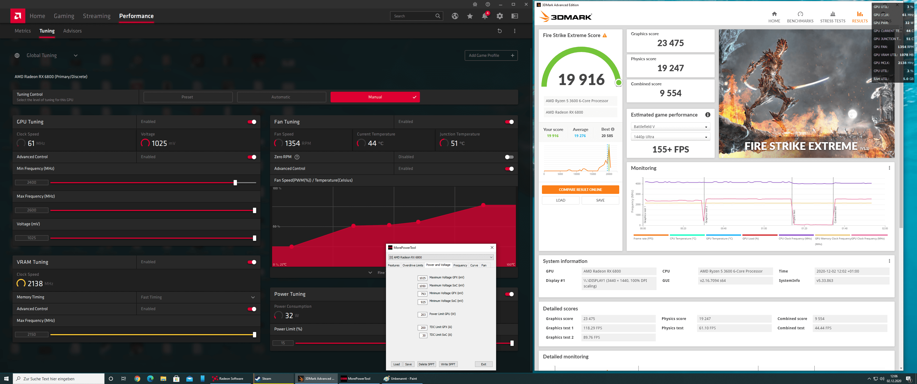Viewport: 917px width, 384px height.
Task: Click the Windows Start button
Action: coord(6,379)
